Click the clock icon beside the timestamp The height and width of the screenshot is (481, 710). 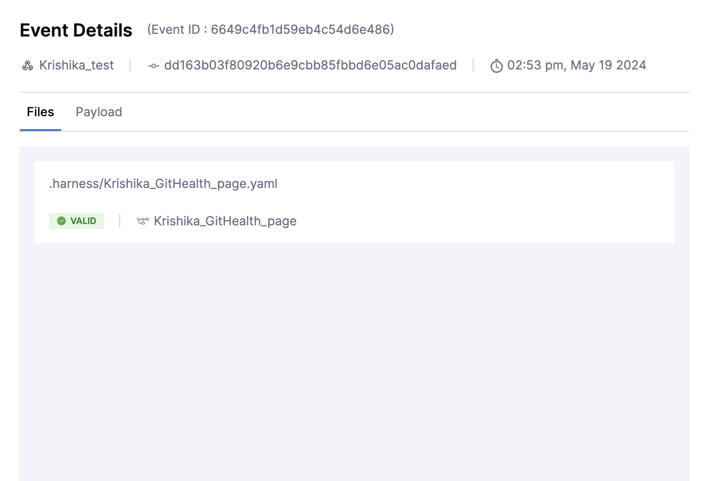click(x=496, y=66)
